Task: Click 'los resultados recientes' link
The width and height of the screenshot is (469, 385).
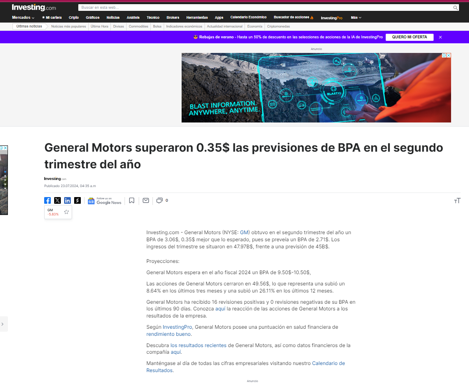Action: [198, 345]
